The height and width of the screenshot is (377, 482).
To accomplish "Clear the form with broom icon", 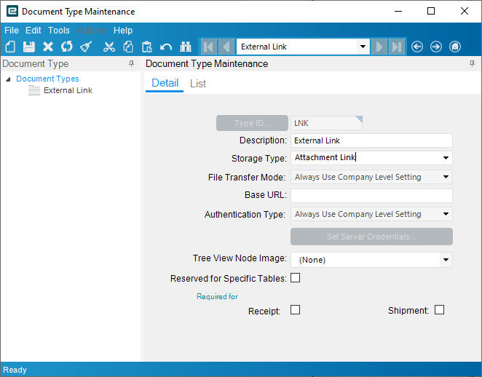I will (x=86, y=47).
